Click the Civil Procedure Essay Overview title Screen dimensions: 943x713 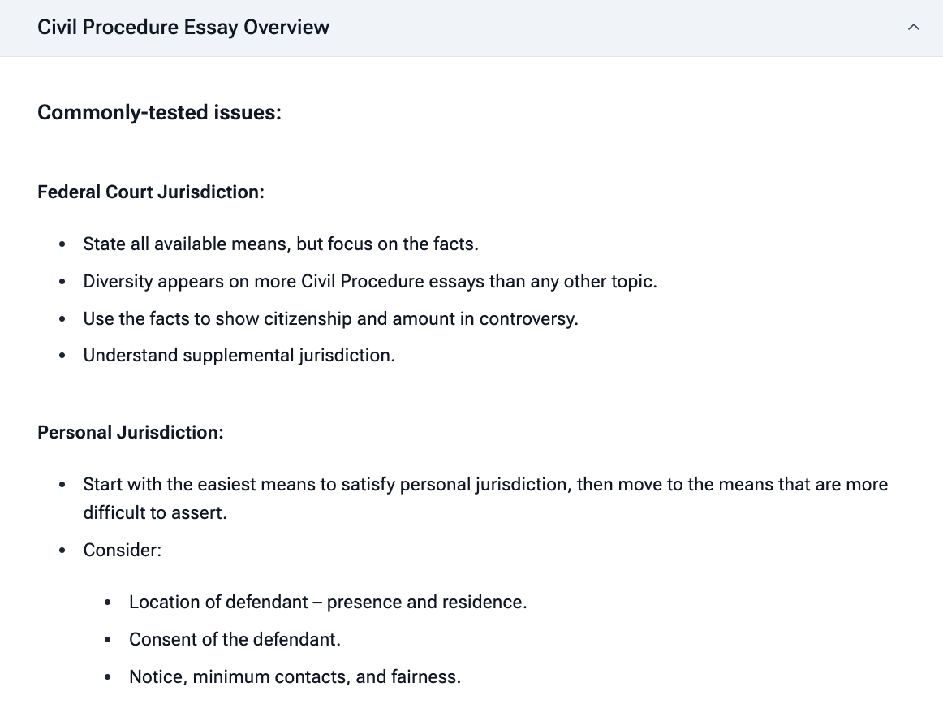point(183,28)
